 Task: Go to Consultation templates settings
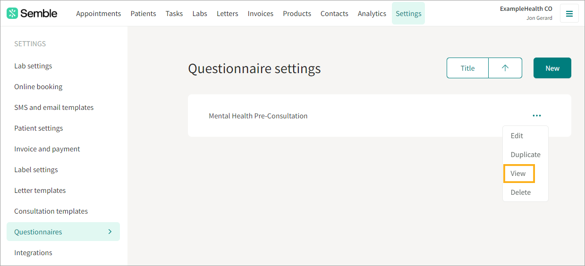click(51, 211)
